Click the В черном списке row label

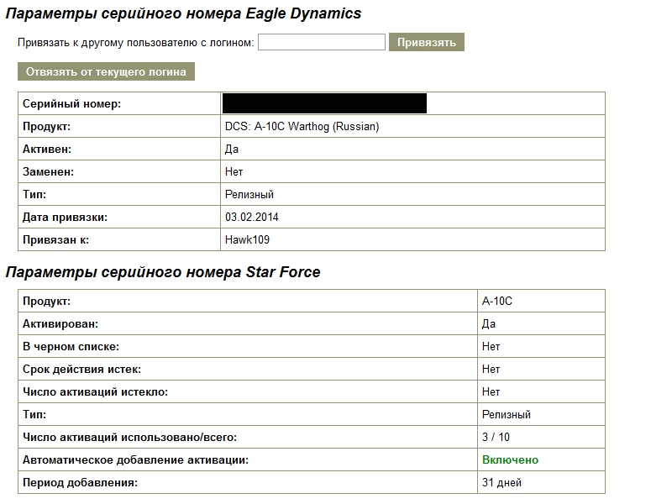71,346
